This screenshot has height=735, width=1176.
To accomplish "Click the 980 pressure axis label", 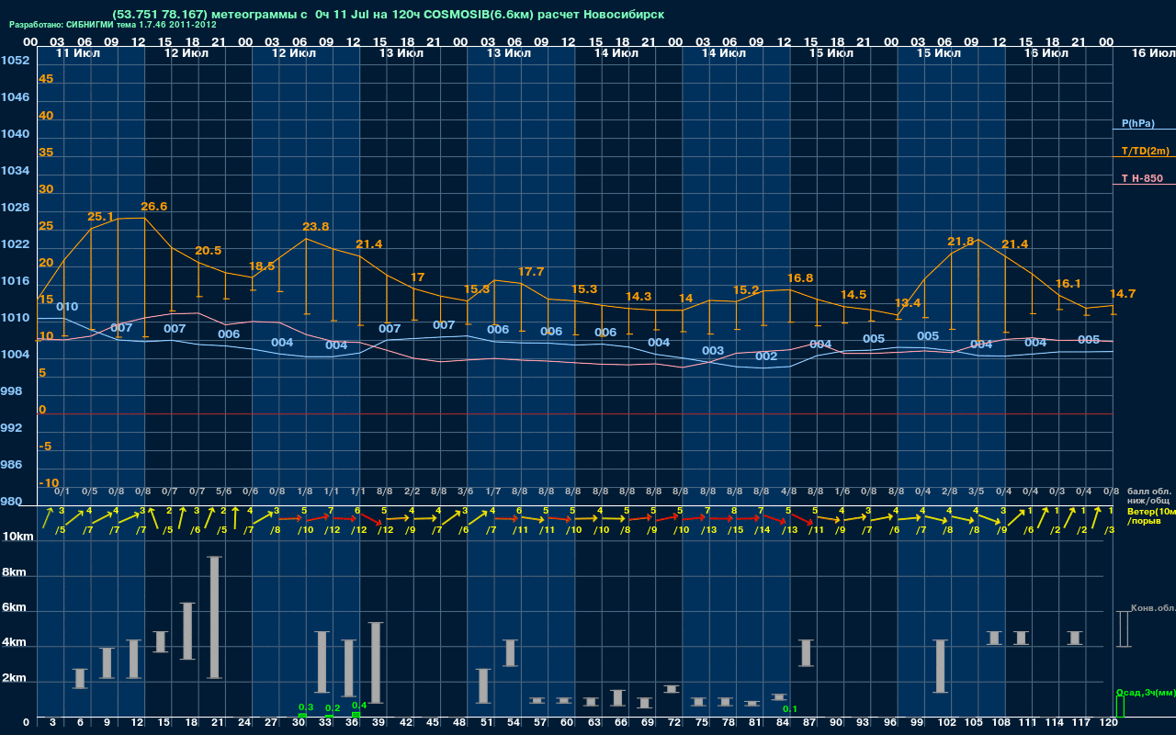I will pos(10,502).
